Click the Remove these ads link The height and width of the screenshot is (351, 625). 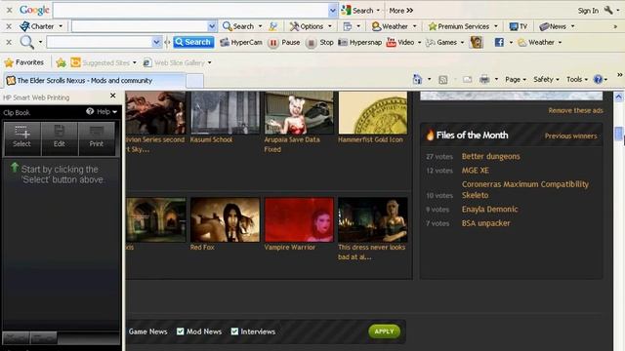(x=575, y=110)
